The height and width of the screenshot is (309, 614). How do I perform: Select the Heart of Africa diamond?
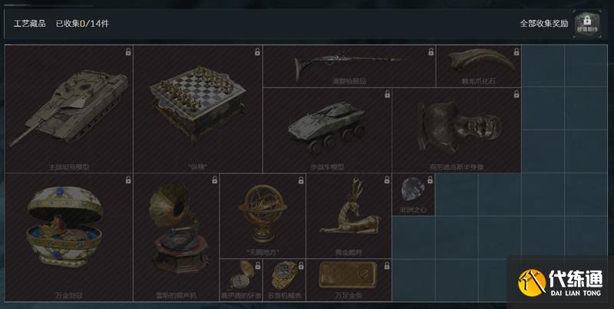414,195
